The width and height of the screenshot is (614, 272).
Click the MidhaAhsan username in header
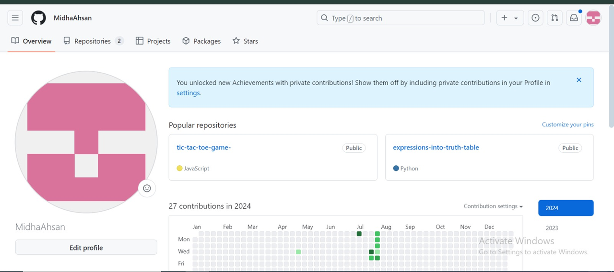[72, 18]
